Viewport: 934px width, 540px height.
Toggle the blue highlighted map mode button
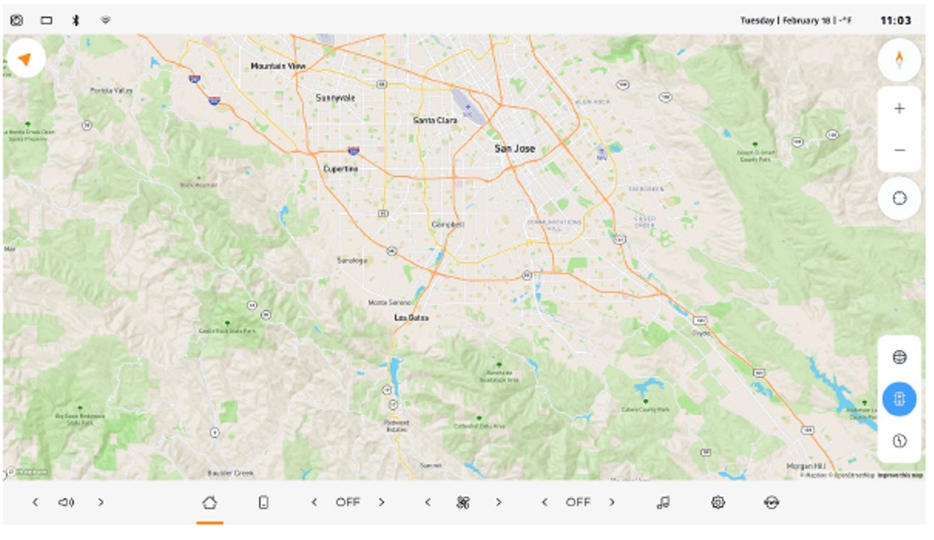click(x=899, y=400)
